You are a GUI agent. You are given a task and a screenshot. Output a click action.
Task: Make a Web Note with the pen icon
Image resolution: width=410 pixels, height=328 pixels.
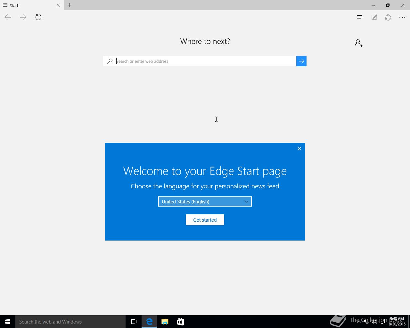tap(374, 17)
